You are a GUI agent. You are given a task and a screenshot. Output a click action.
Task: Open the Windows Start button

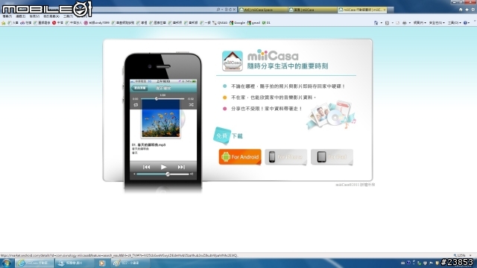pos(7,263)
